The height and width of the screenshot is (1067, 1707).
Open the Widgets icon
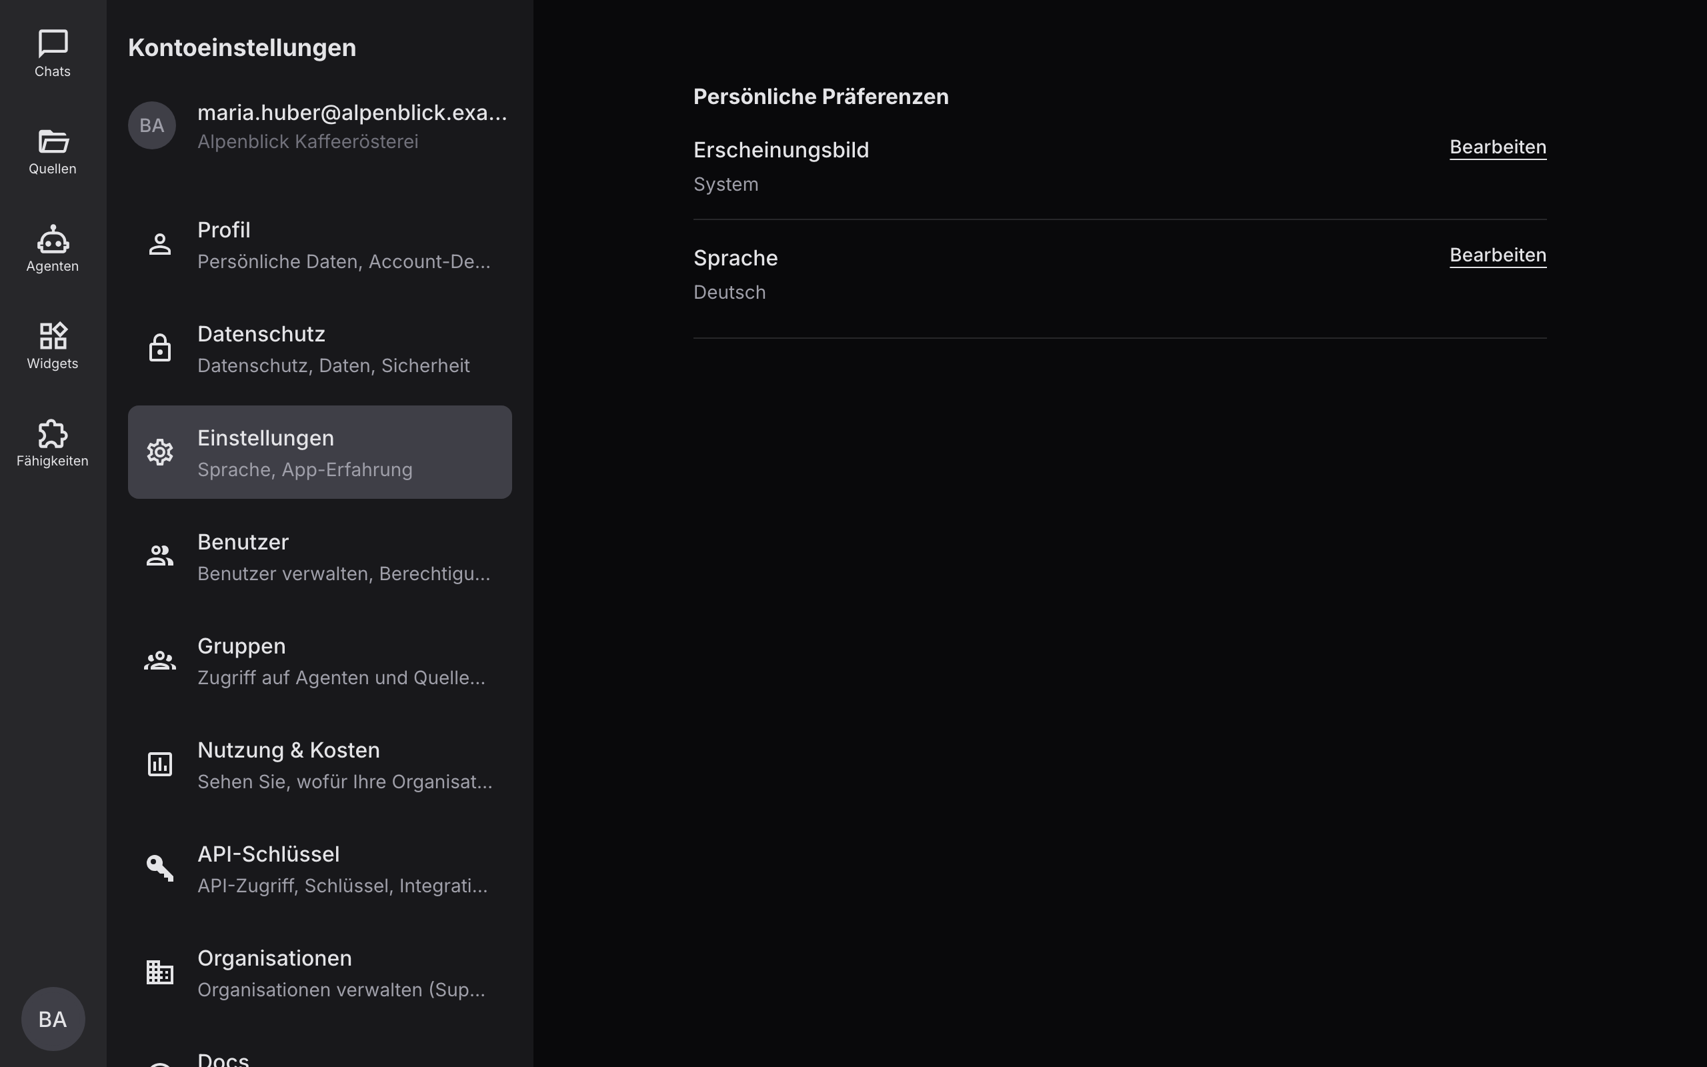click(53, 336)
